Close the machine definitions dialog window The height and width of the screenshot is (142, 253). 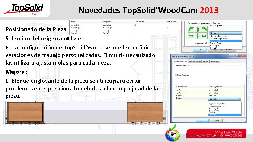(242, 56)
